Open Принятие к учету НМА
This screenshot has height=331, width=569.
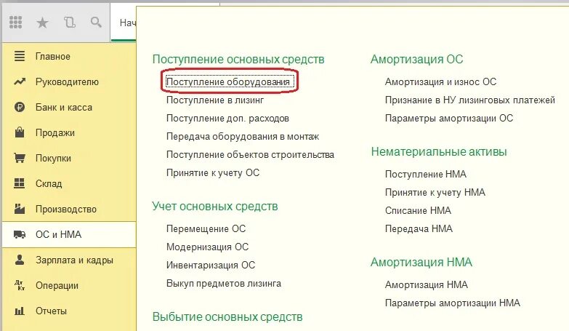(435, 193)
